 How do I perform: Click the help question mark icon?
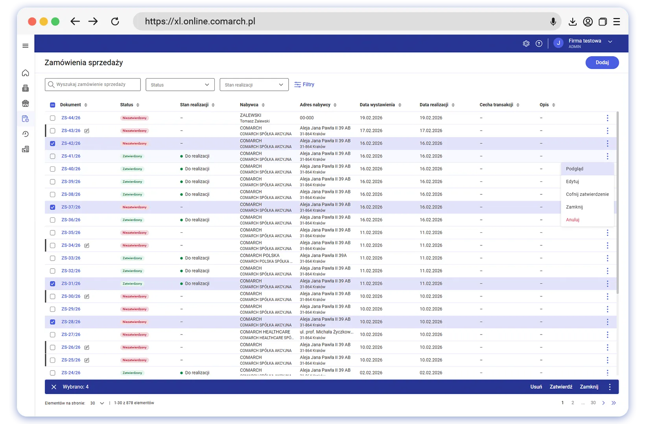click(539, 44)
